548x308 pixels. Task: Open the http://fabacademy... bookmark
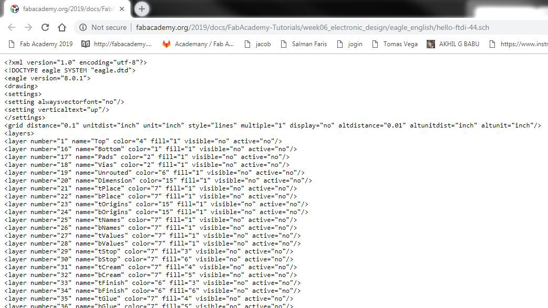coord(117,44)
